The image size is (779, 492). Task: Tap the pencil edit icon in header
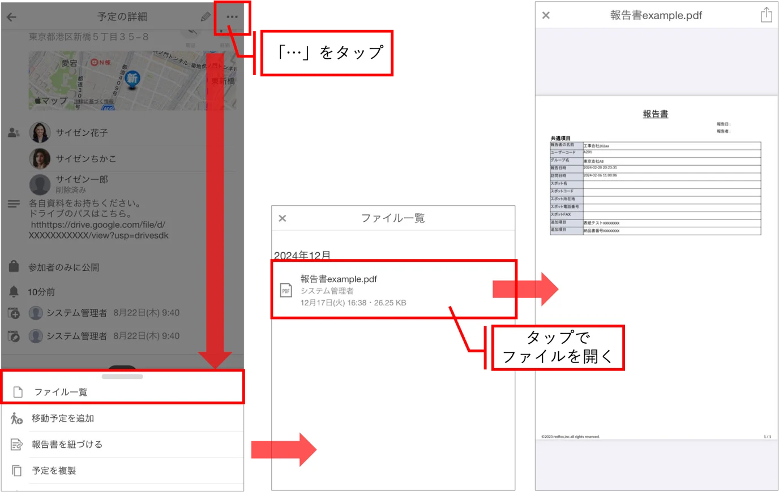point(206,17)
